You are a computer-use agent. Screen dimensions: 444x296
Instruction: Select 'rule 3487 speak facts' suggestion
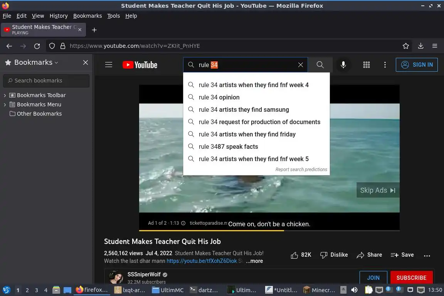tap(257, 146)
